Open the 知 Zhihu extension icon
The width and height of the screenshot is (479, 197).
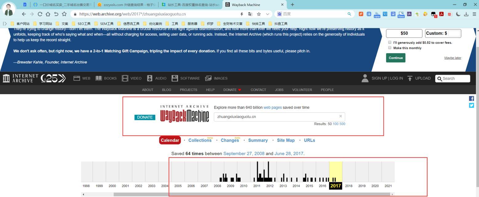385,14
